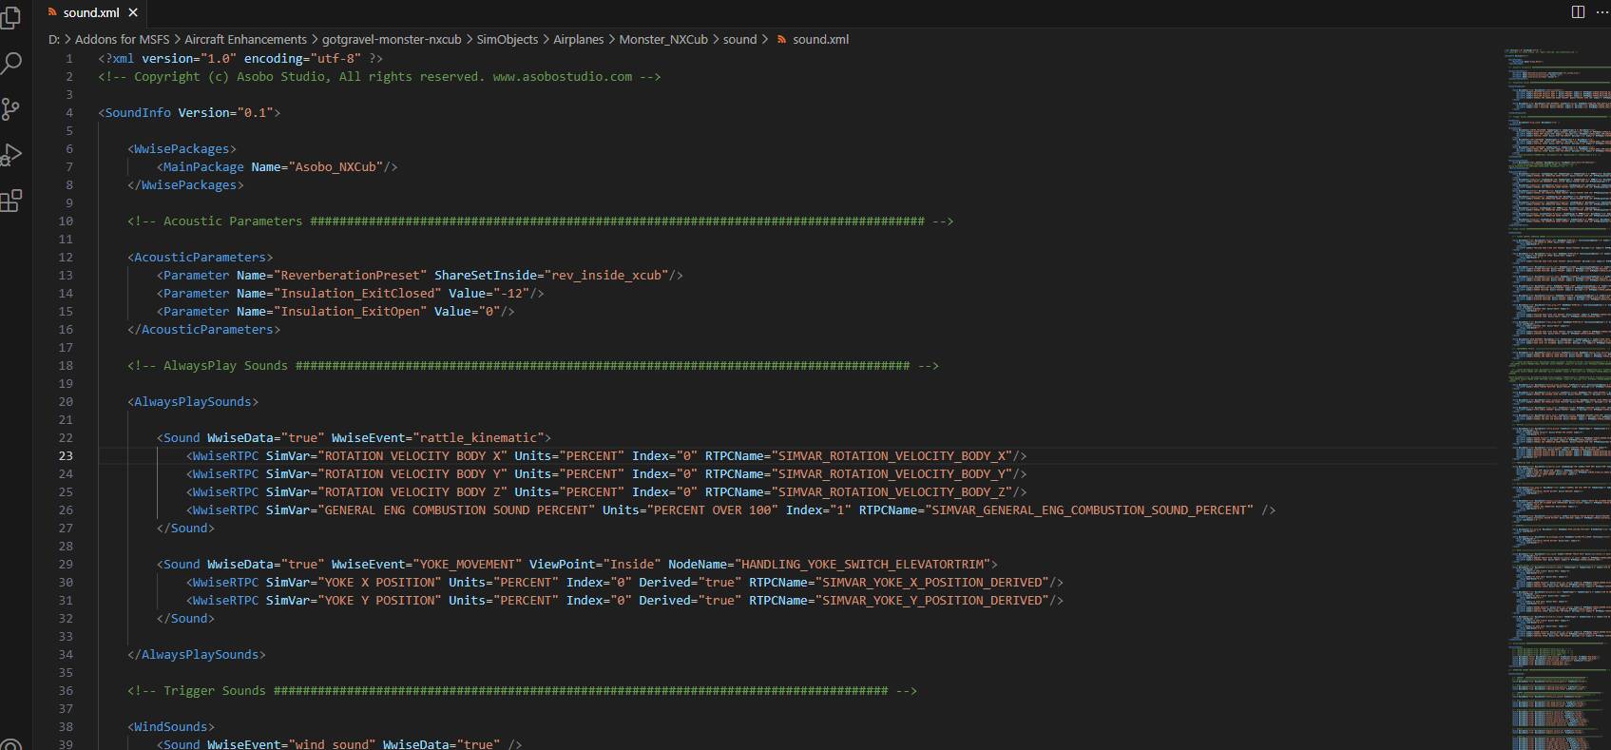Click 'AlwaysPlay Sounds' comment on line 18
Image resolution: width=1611 pixels, height=750 pixels.
pyautogui.click(x=225, y=365)
